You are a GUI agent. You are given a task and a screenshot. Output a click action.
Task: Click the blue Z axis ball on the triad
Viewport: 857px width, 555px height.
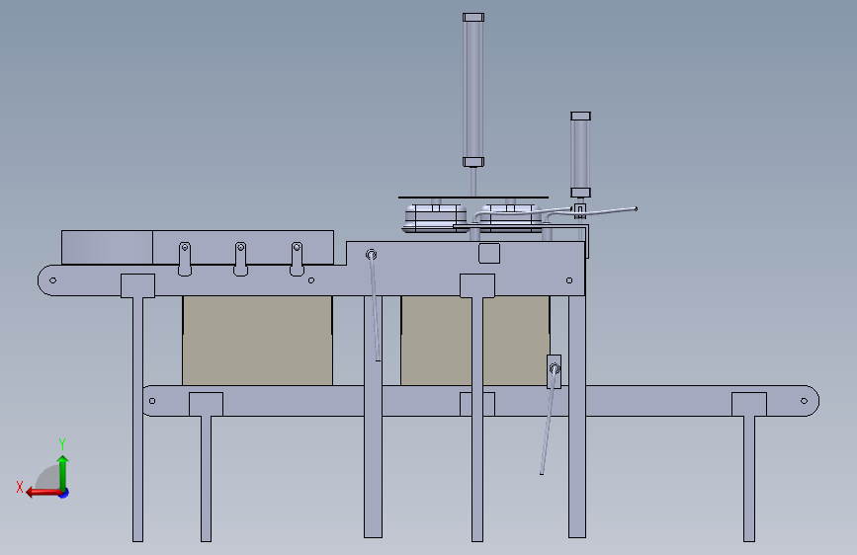(x=64, y=493)
